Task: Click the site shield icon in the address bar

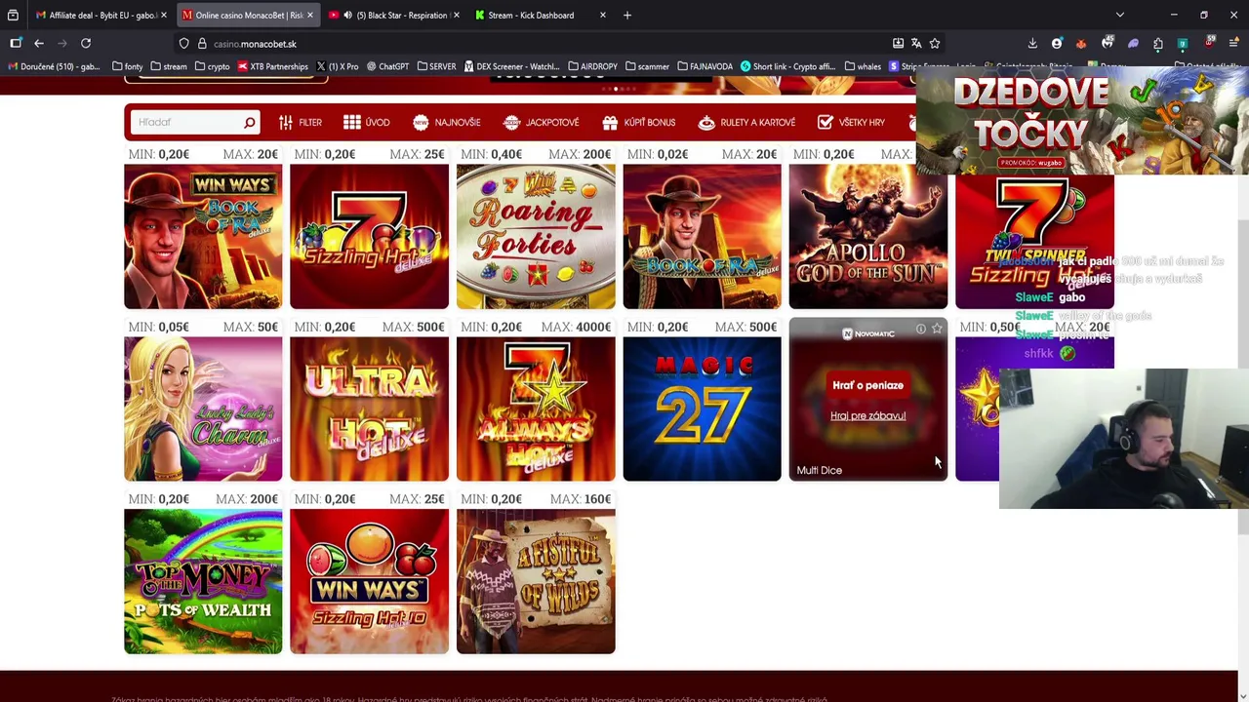Action: pos(183,43)
